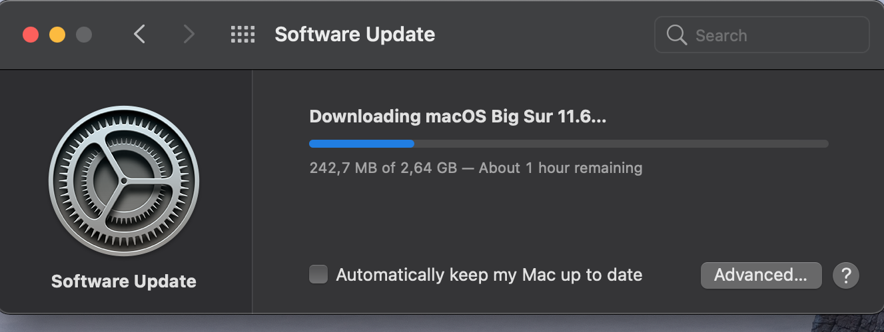The height and width of the screenshot is (332, 884).
Task: Click the 'Automatically keep my Mac up to date' label
Action: [x=489, y=275]
